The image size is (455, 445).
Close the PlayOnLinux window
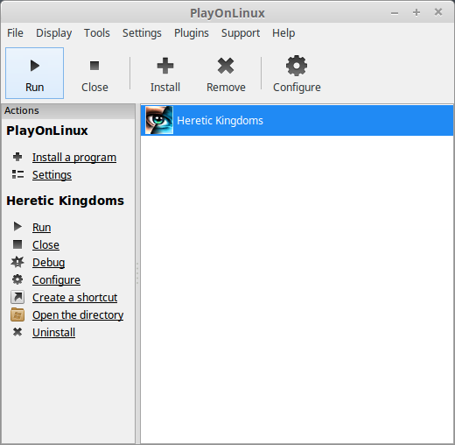point(438,12)
